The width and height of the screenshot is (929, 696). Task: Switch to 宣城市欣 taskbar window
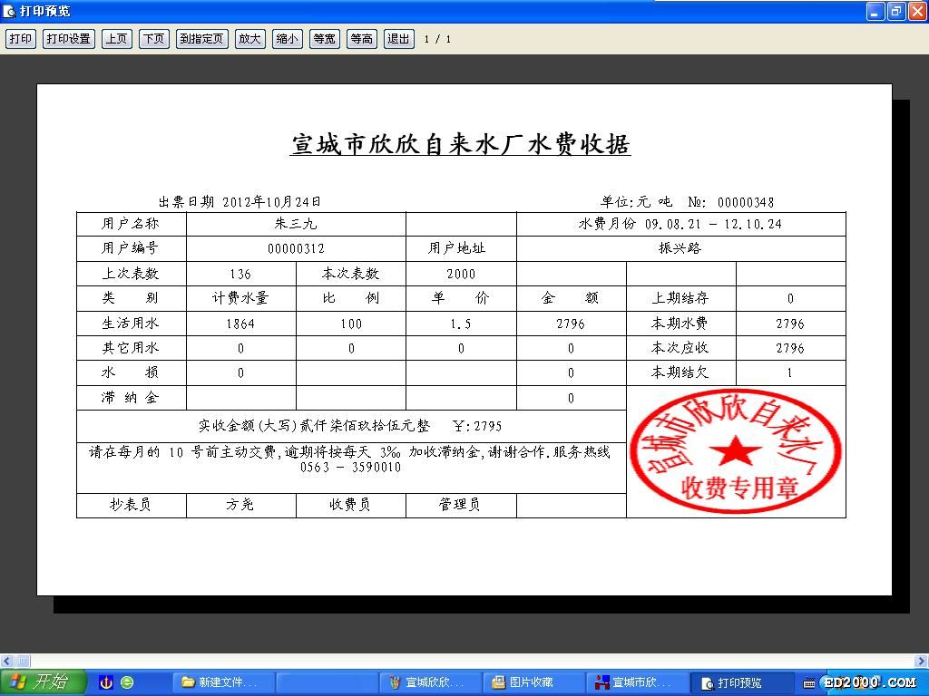(638, 682)
